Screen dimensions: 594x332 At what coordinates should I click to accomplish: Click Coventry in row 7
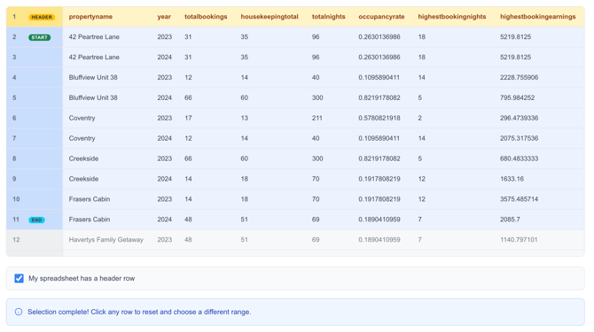tap(82, 138)
